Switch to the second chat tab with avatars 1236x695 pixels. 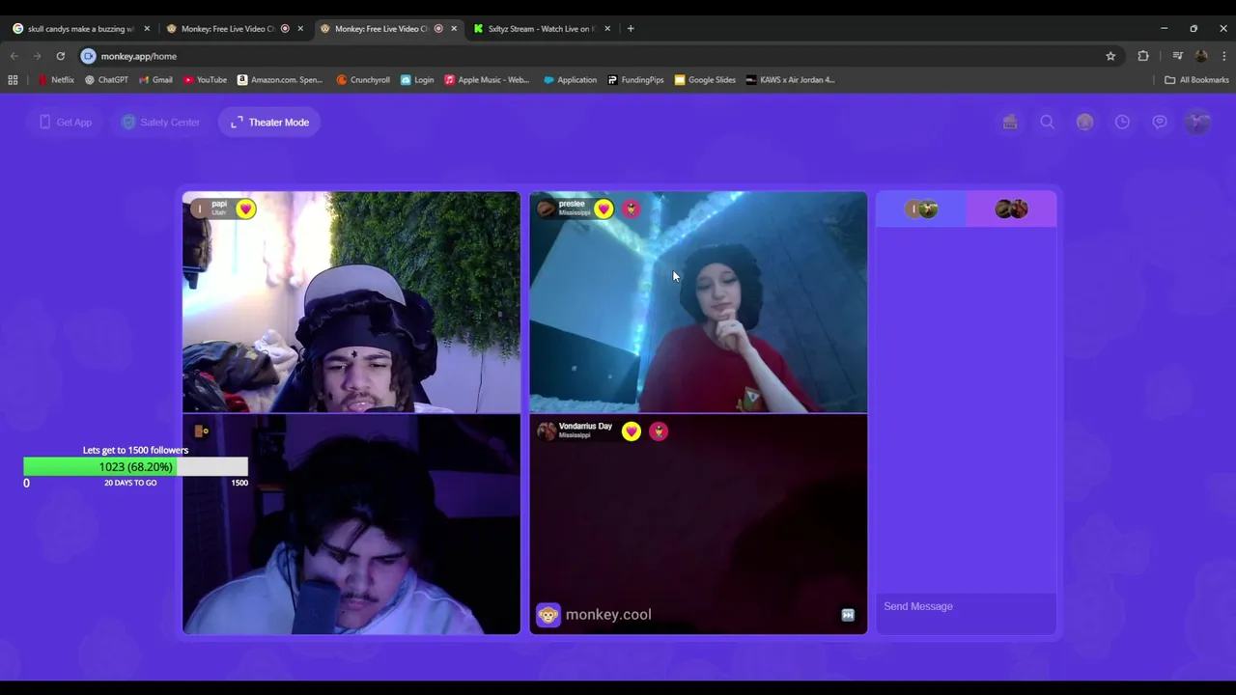[x=1011, y=208]
